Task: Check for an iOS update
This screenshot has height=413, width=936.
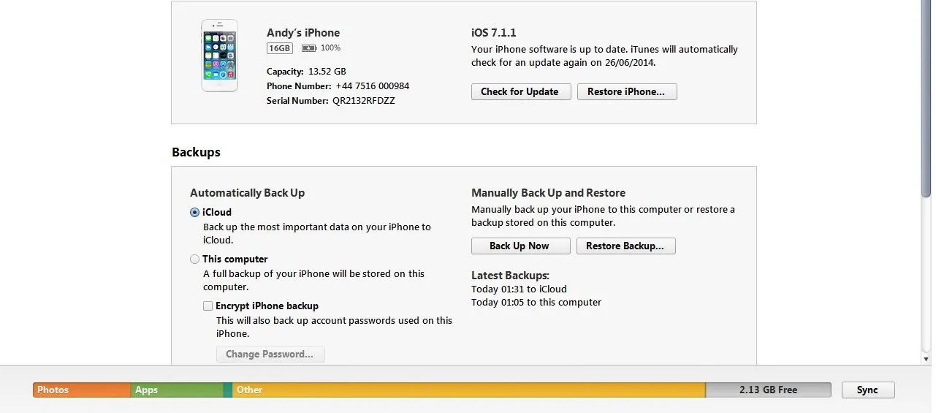Action: point(520,91)
